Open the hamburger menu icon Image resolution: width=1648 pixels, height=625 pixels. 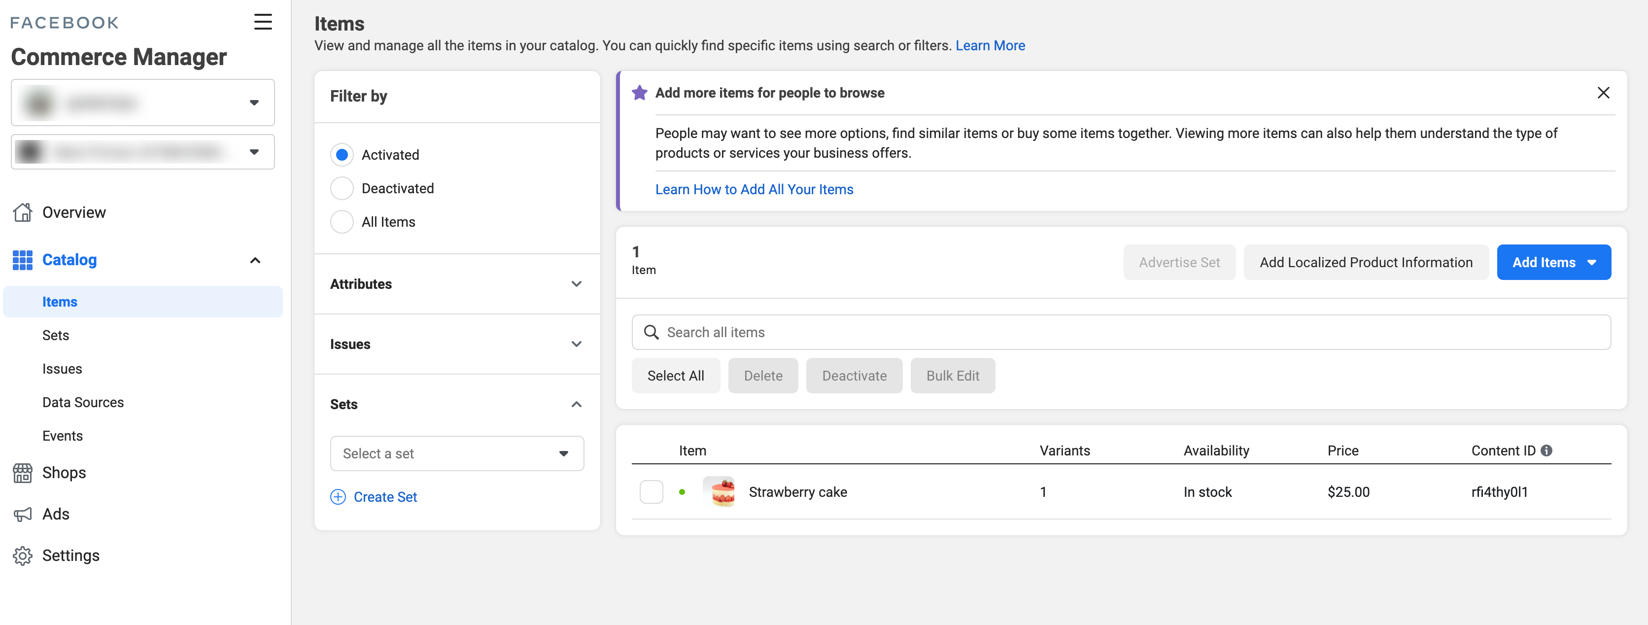click(x=262, y=22)
